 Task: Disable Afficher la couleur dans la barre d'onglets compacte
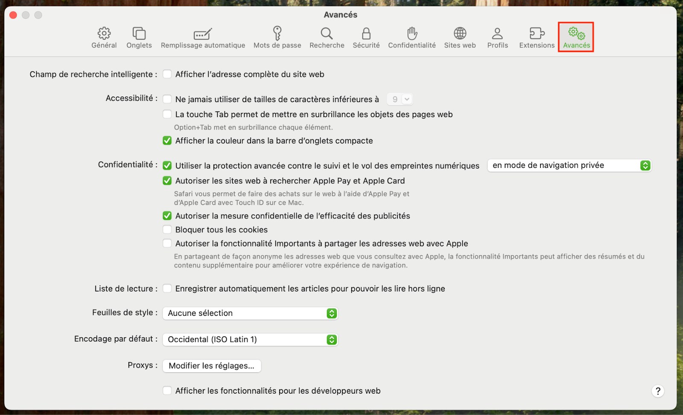click(x=167, y=140)
